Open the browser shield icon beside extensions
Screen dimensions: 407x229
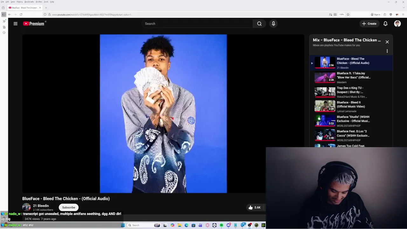(x=391, y=14)
